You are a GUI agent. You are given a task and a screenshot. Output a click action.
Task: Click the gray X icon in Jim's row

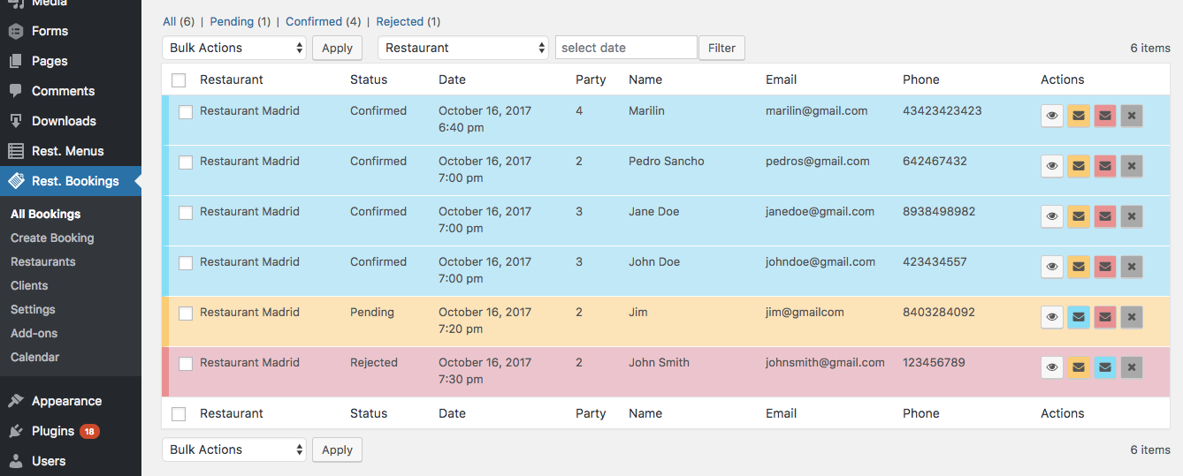[1132, 317]
